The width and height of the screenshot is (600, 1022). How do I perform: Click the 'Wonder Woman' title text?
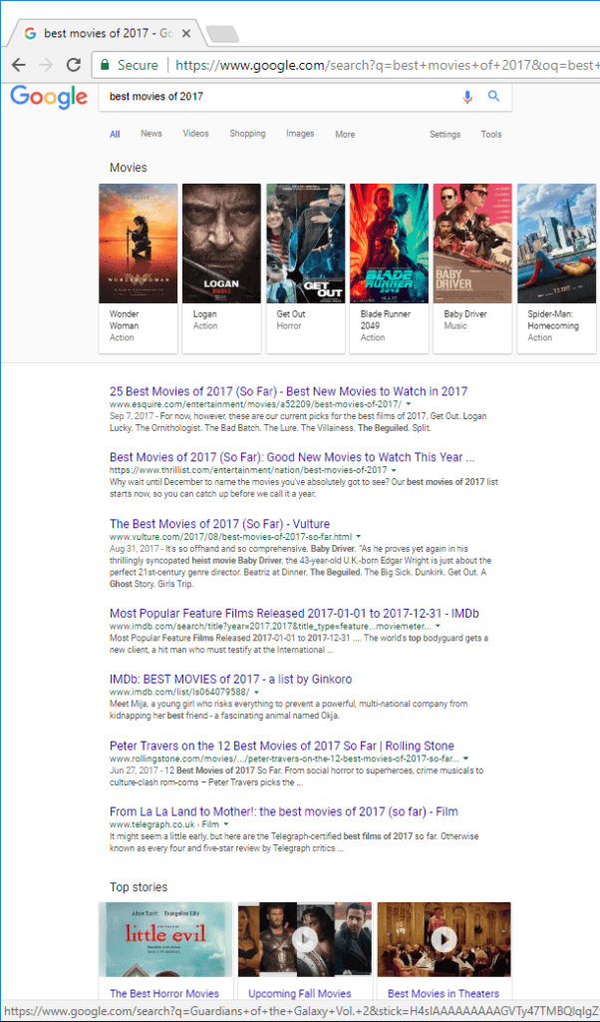(x=124, y=320)
